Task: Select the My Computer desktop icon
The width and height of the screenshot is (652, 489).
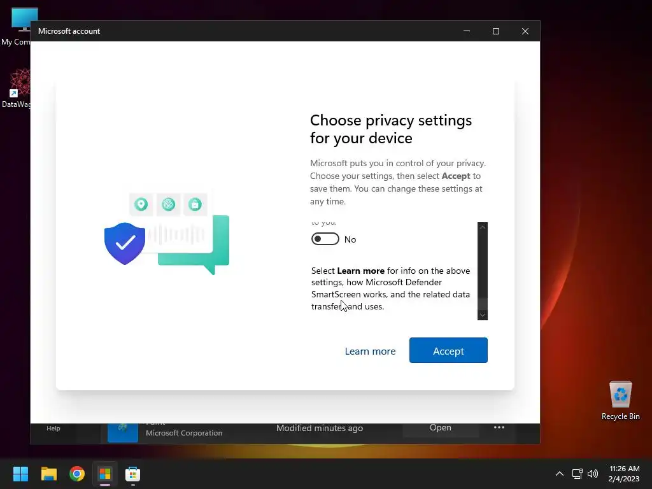Action: [15, 27]
